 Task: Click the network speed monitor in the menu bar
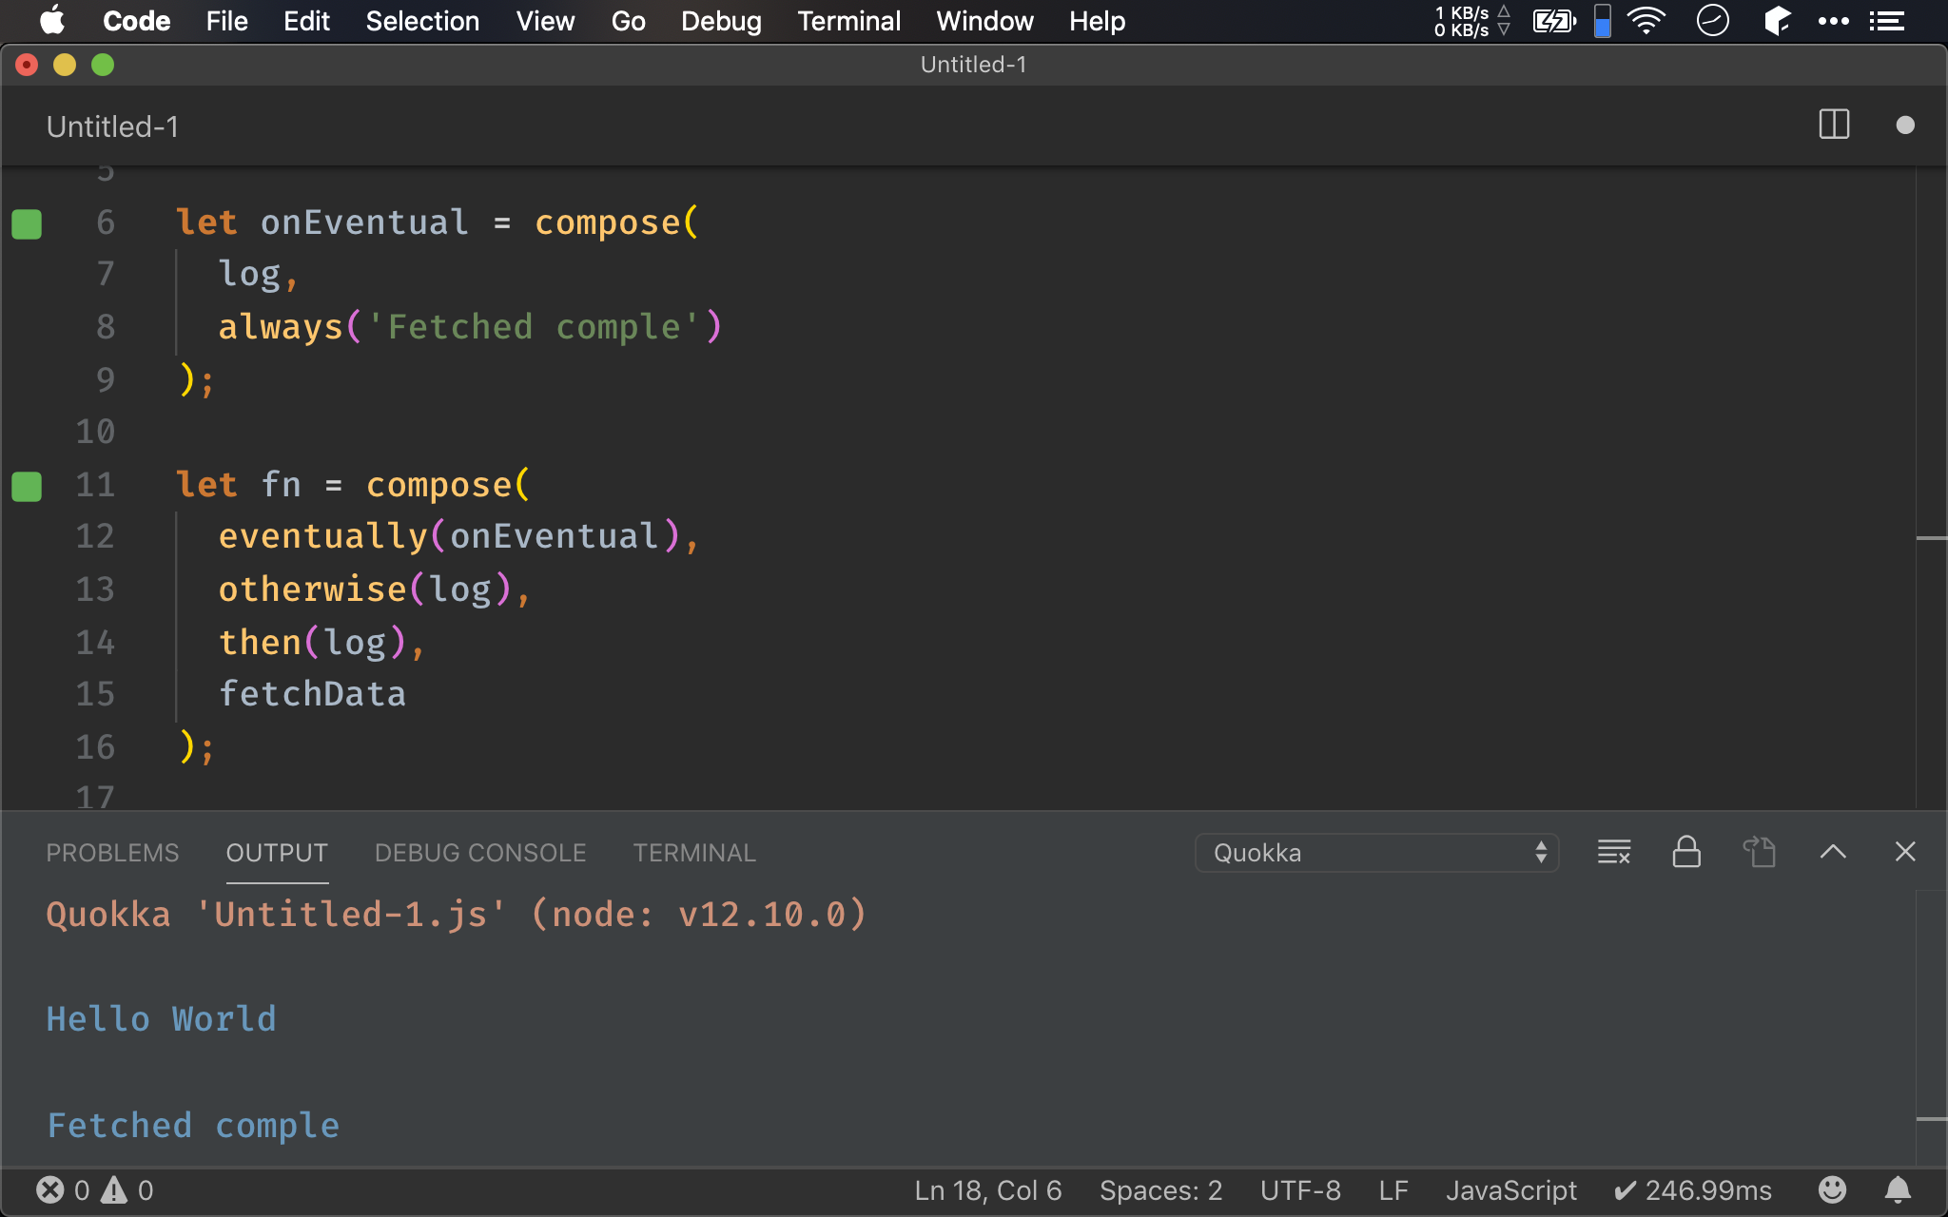[1472, 21]
